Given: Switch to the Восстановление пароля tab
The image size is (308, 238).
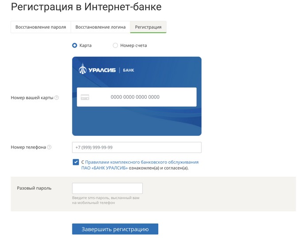Looking at the screenshot, I should pos(41,27).
